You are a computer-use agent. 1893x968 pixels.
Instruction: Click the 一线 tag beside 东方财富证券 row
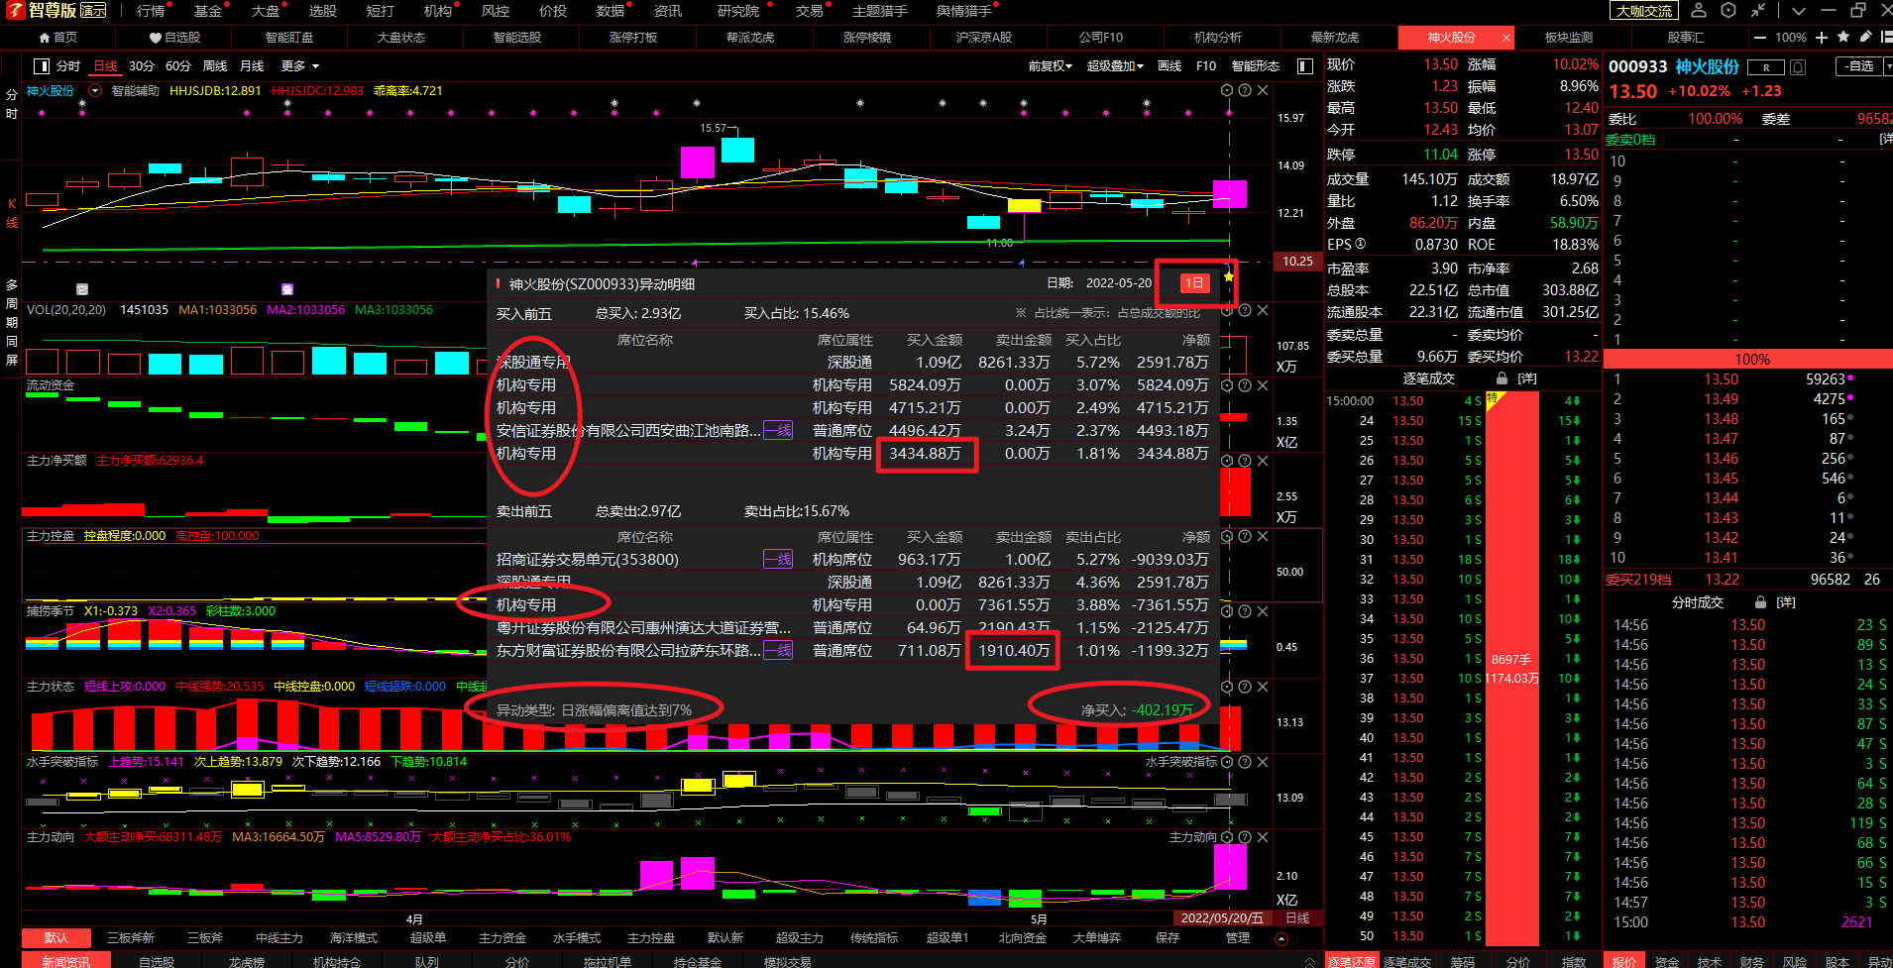click(778, 650)
